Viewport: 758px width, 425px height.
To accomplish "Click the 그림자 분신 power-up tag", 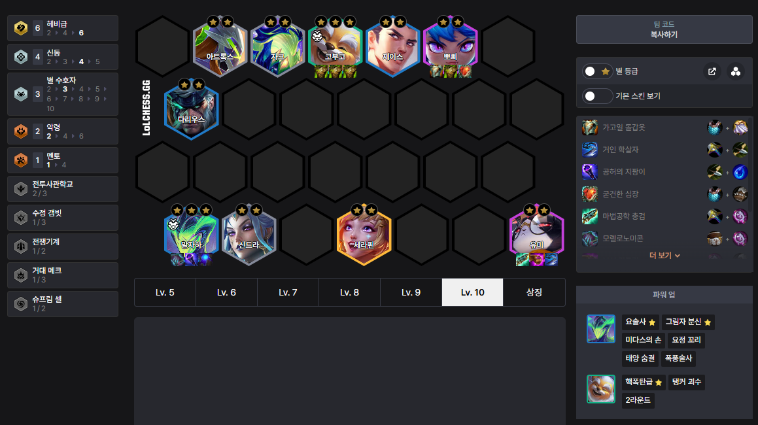I will [x=688, y=322].
